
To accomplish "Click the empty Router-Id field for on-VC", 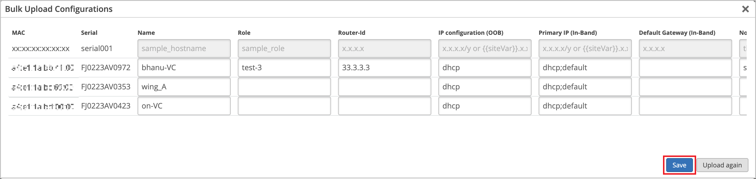I will click(x=385, y=106).
